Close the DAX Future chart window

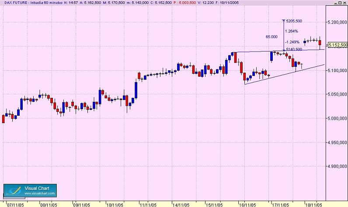(345, 3)
